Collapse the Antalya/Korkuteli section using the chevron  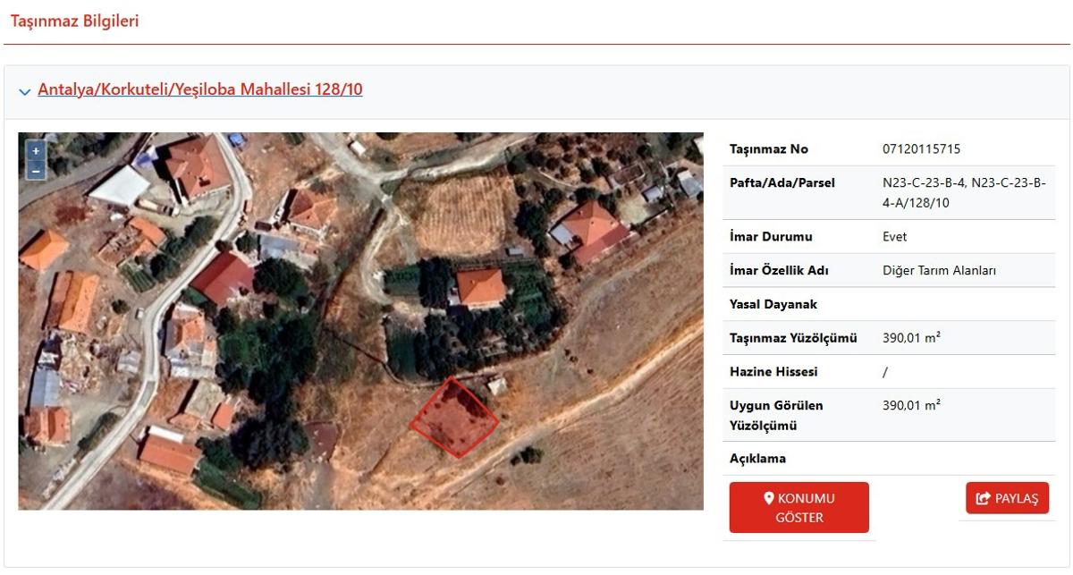(x=25, y=91)
